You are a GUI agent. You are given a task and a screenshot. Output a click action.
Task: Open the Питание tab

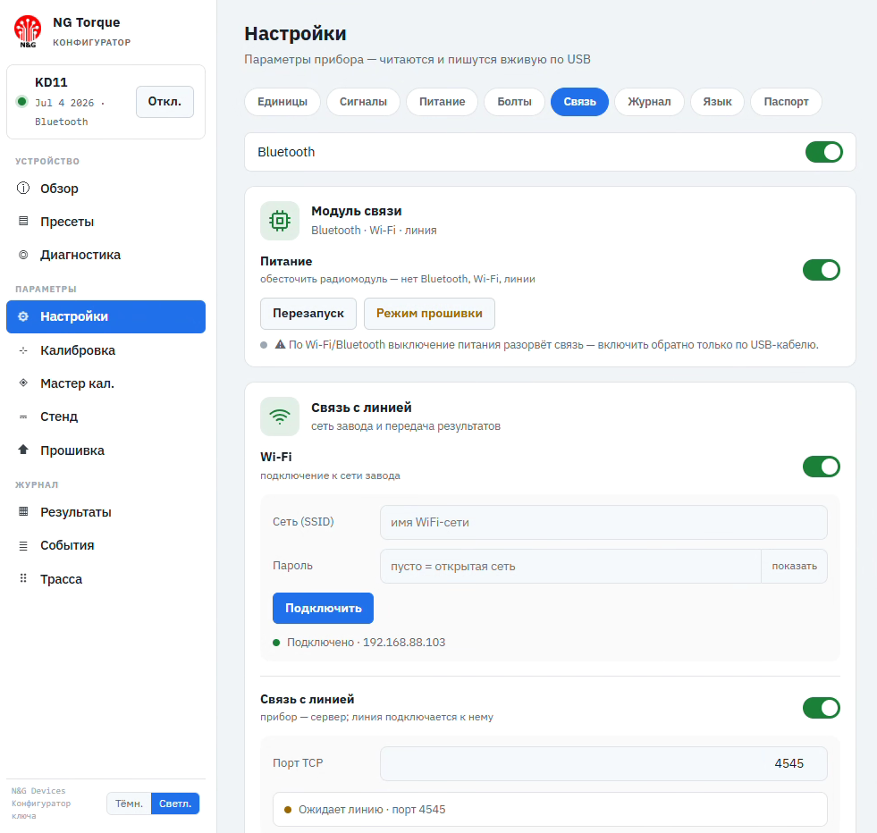442,102
